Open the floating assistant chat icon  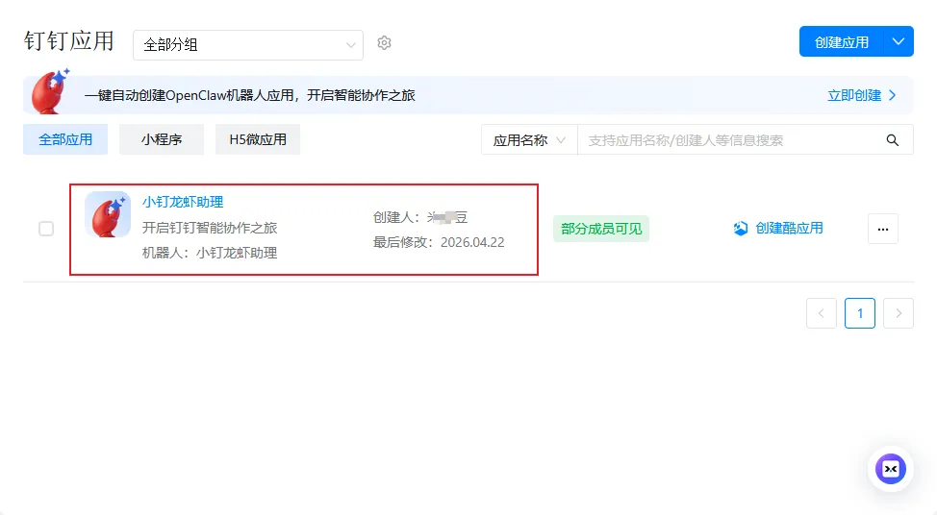[891, 469]
